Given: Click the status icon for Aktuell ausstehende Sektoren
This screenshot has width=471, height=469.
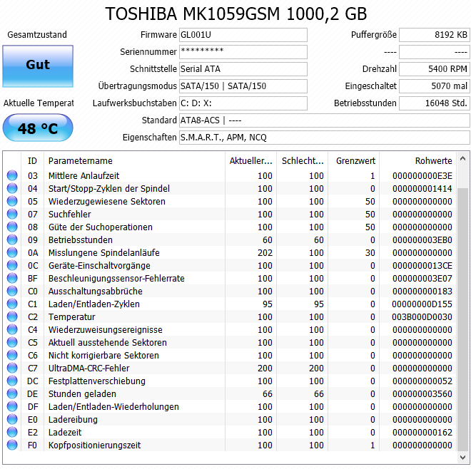Looking at the screenshot, I should pos(12,342).
